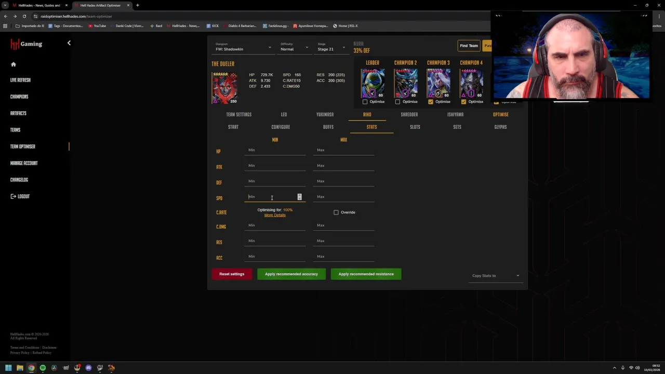Open the Buffs sub-tab
Screen dimensions: 665x374
pyautogui.click(x=328, y=127)
